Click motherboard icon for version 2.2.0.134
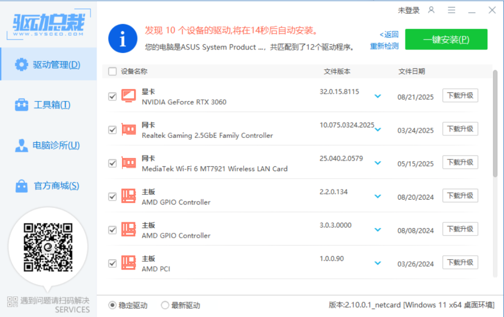Screen dimensions: 504x317 pyautogui.click(x=128, y=196)
